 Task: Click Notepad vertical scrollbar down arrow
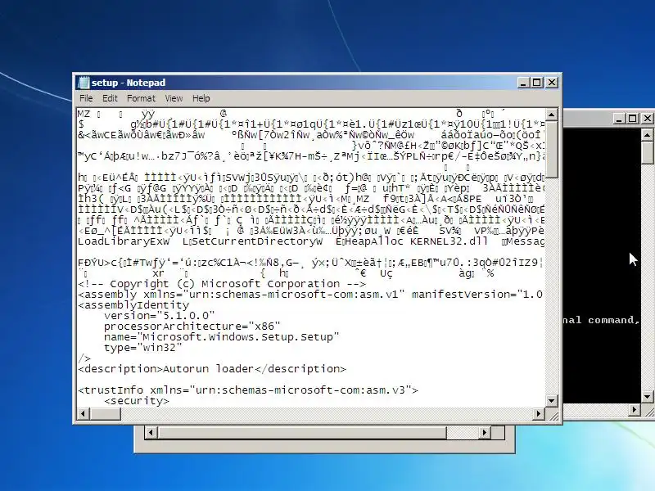pyautogui.click(x=551, y=401)
